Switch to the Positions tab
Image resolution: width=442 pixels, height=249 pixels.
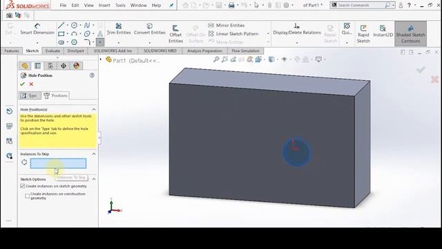55,95
